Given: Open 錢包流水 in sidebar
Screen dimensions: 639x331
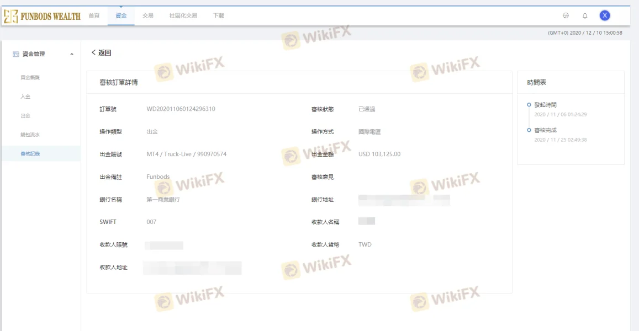Looking at the screenshot, I should coord(30,135).
